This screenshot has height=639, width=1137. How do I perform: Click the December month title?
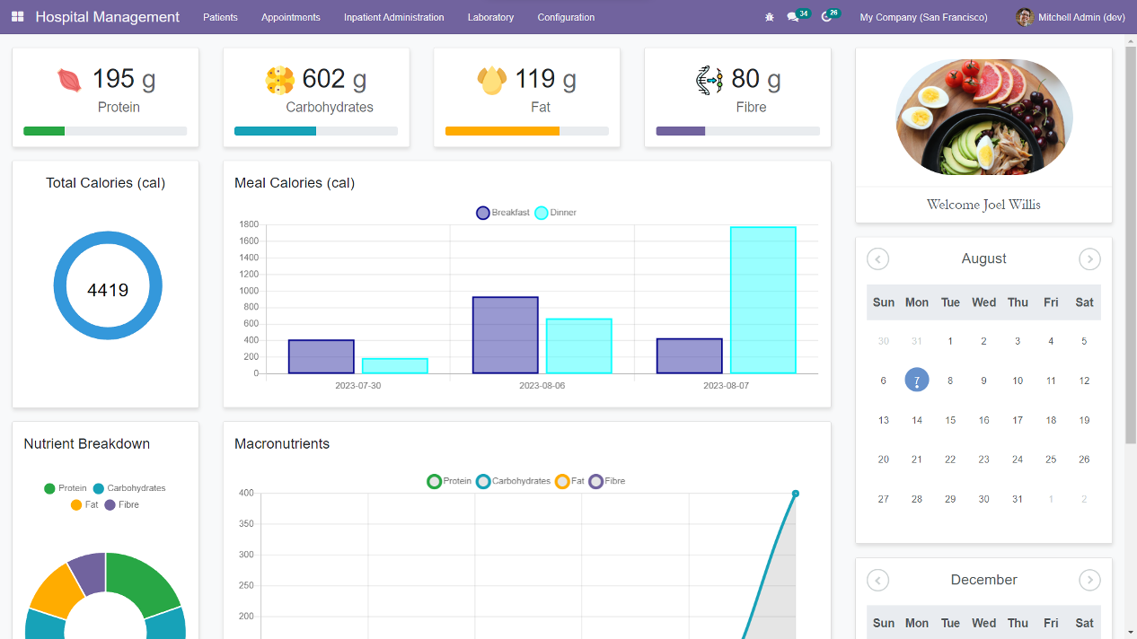983,580
